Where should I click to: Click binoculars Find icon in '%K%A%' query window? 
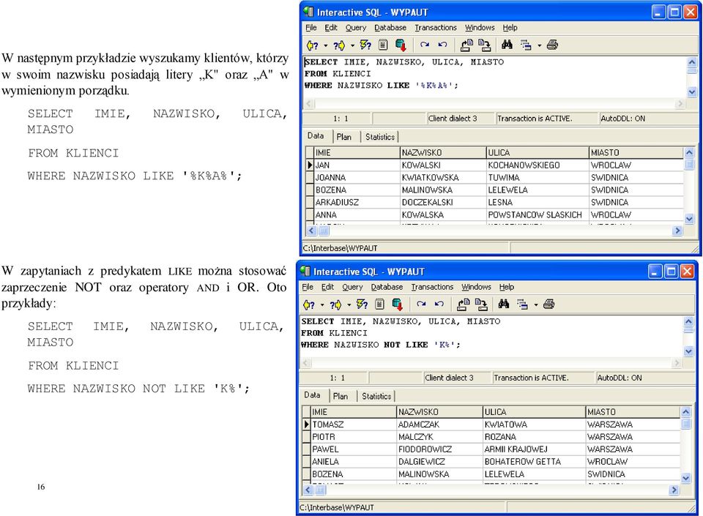[x=507, y=45]
